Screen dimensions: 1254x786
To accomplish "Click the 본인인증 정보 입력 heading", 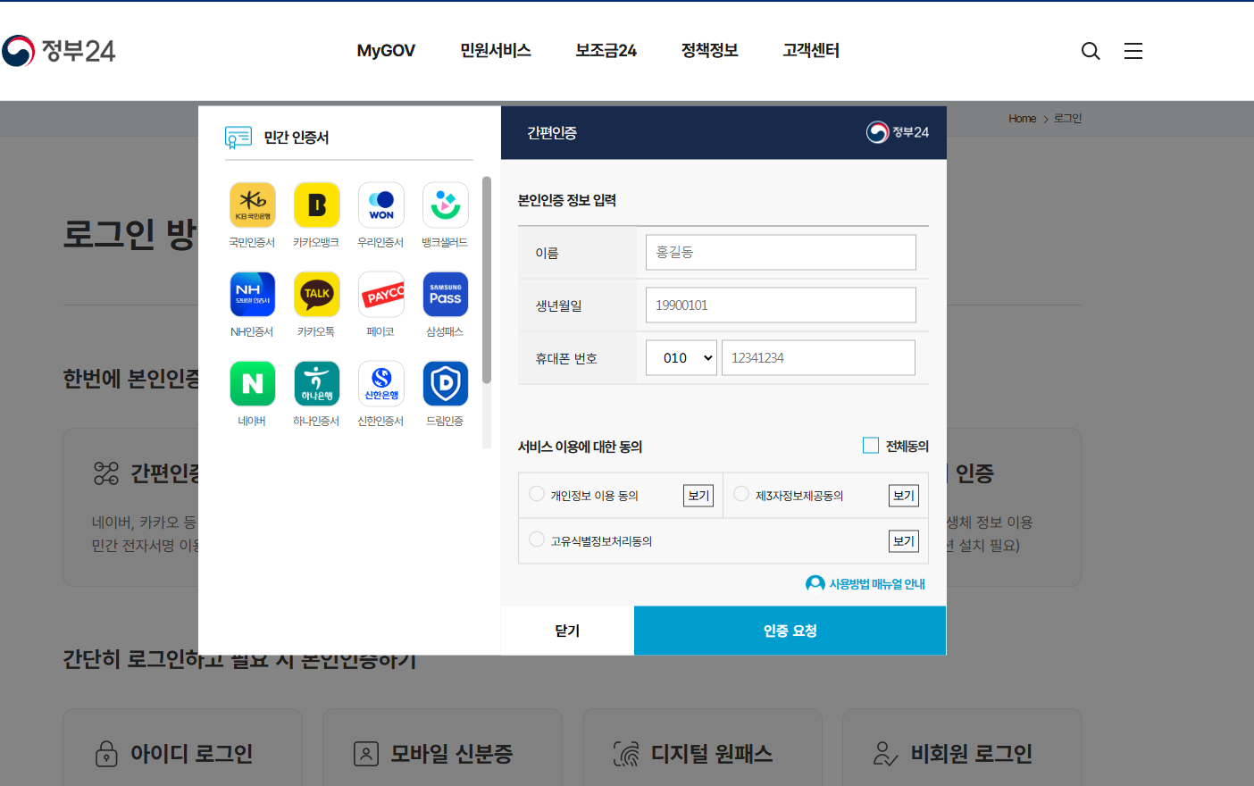I will tap(567, 200).
